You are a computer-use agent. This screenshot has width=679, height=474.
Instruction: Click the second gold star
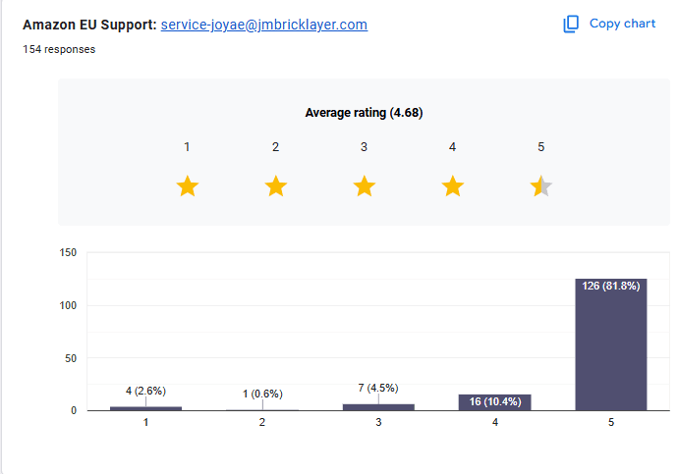[x=276, y=186]
